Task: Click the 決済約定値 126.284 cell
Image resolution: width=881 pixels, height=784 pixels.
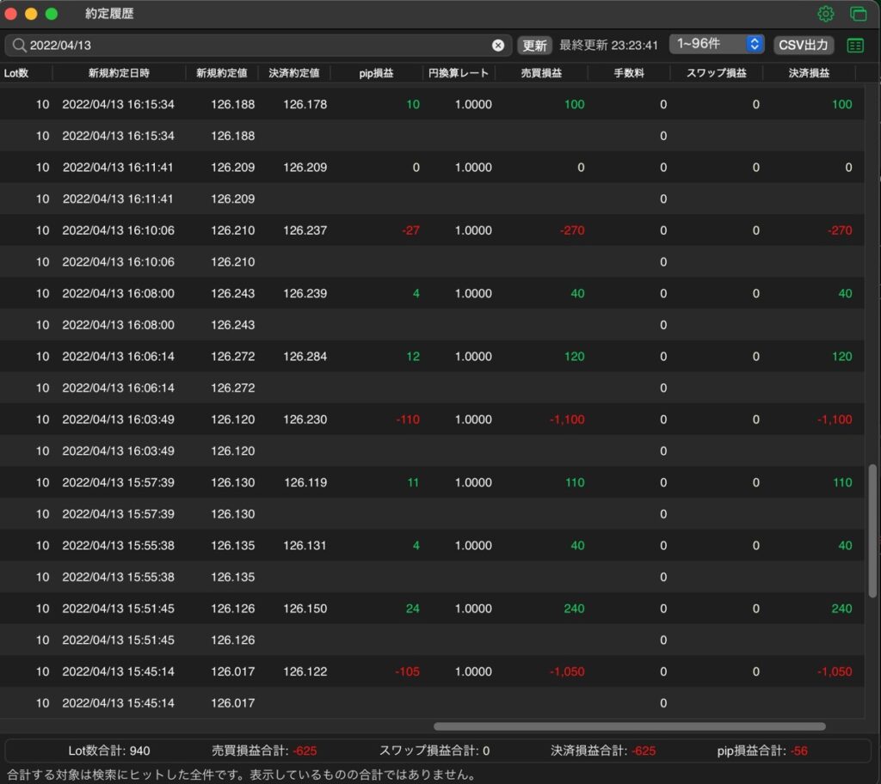Action: point(305,357)
